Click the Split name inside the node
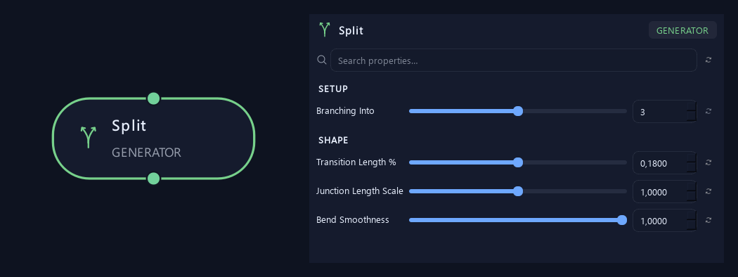Image resolution: width=738 pixels, height=277 pixels. pos(129,126)
